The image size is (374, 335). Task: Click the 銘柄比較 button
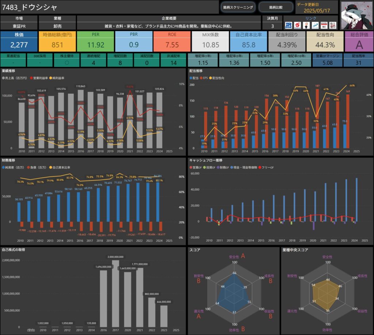276,7
